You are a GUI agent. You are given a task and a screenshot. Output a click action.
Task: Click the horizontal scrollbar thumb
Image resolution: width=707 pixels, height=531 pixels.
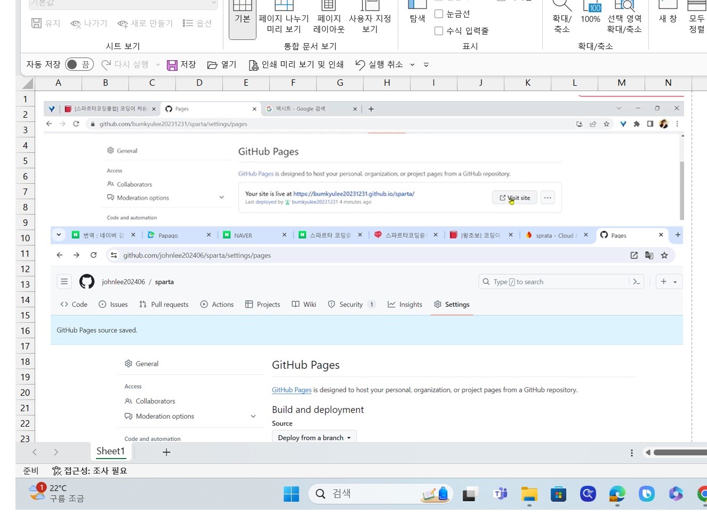click(x=680, y=453)
